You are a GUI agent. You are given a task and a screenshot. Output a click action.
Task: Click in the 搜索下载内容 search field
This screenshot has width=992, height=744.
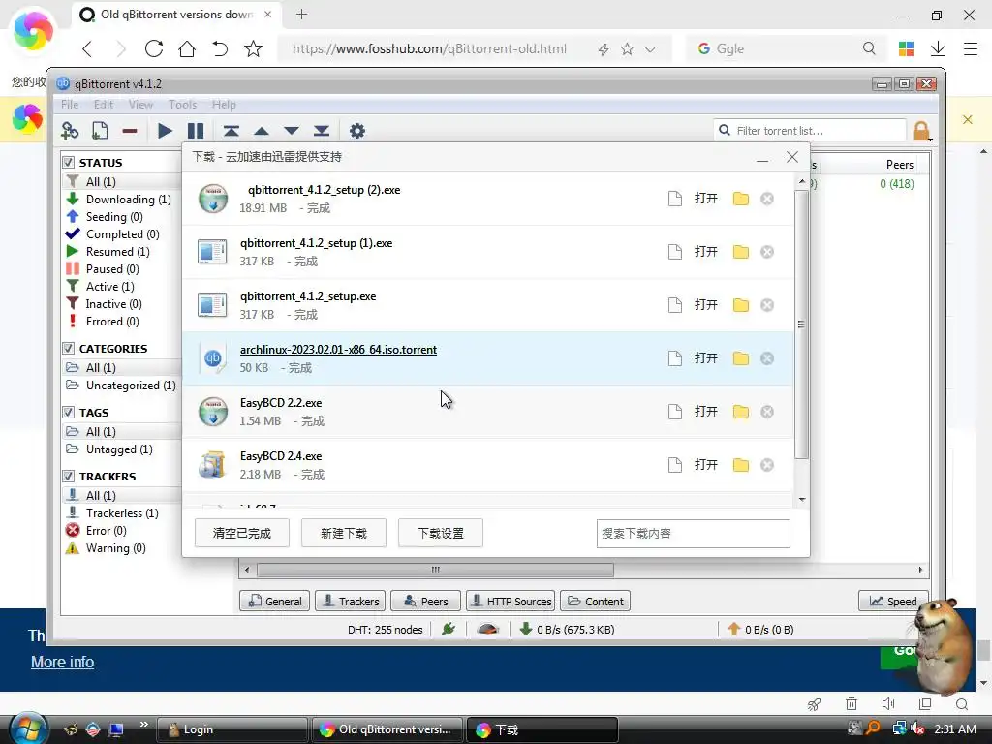coord(694,534)
